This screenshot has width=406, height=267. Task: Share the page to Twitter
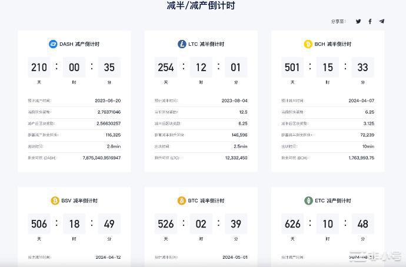pyautogui.click(x=358, y=22)
